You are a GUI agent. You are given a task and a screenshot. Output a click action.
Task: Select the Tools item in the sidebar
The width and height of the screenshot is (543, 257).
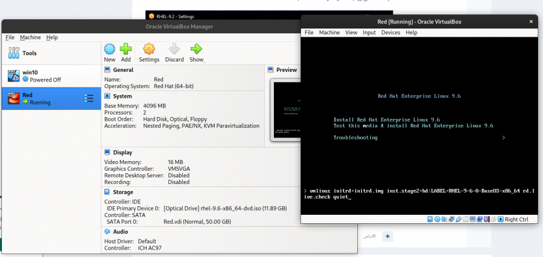[51, 53]
